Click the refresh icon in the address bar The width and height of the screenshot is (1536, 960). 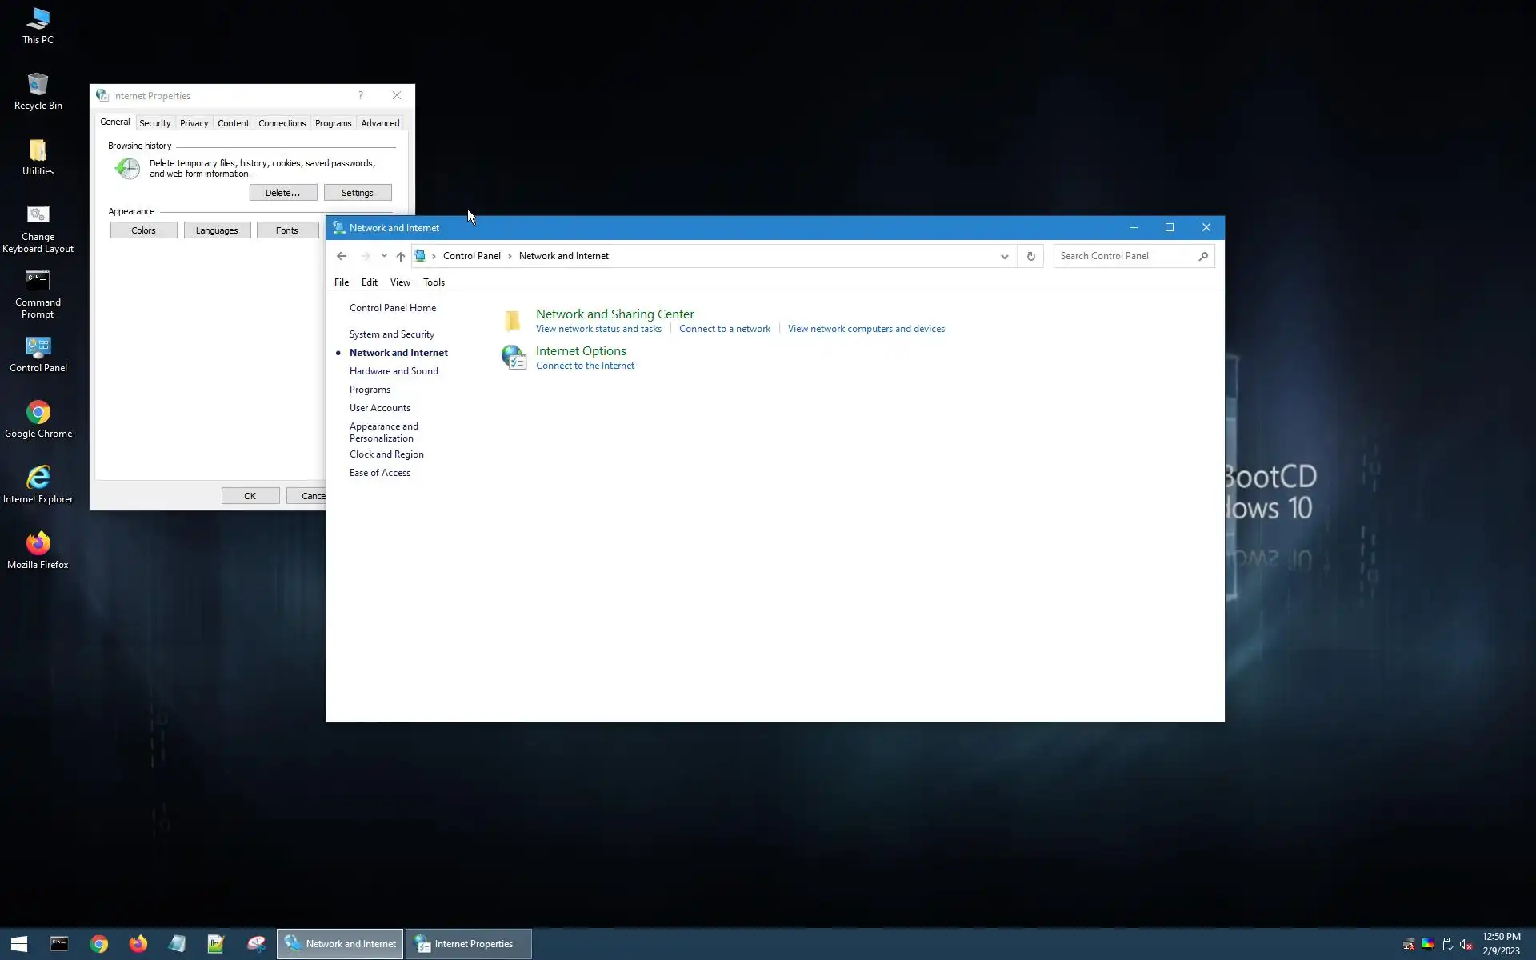[x=1030, y=256]
